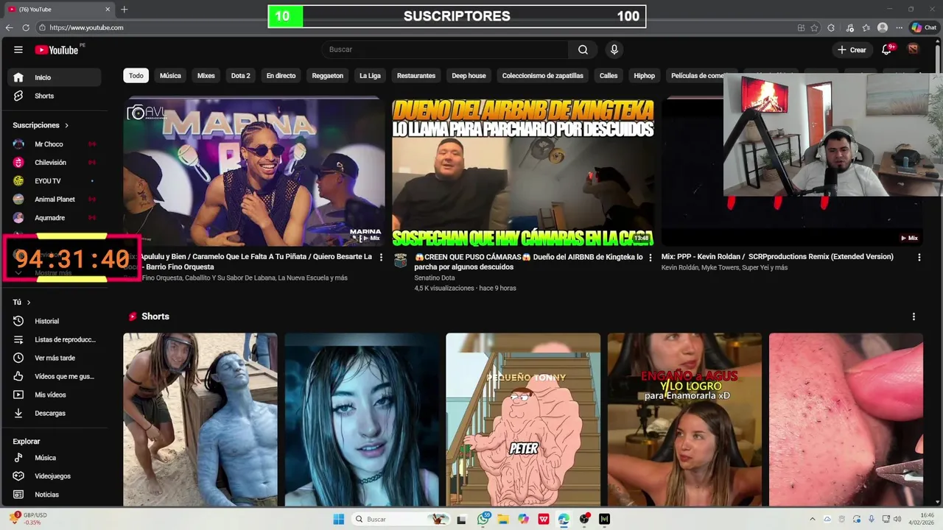Expand the Suscripciones section chevron
The width and height of the screenshot is (943, 530).
click(66, 125)
